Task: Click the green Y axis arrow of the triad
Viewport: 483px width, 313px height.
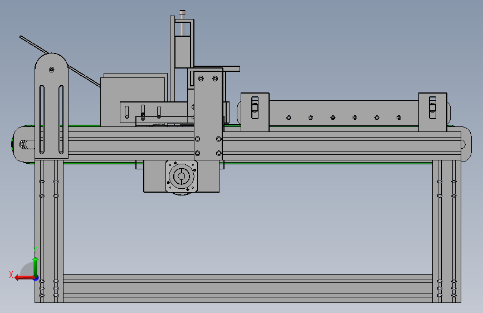Action: (36, 266)
